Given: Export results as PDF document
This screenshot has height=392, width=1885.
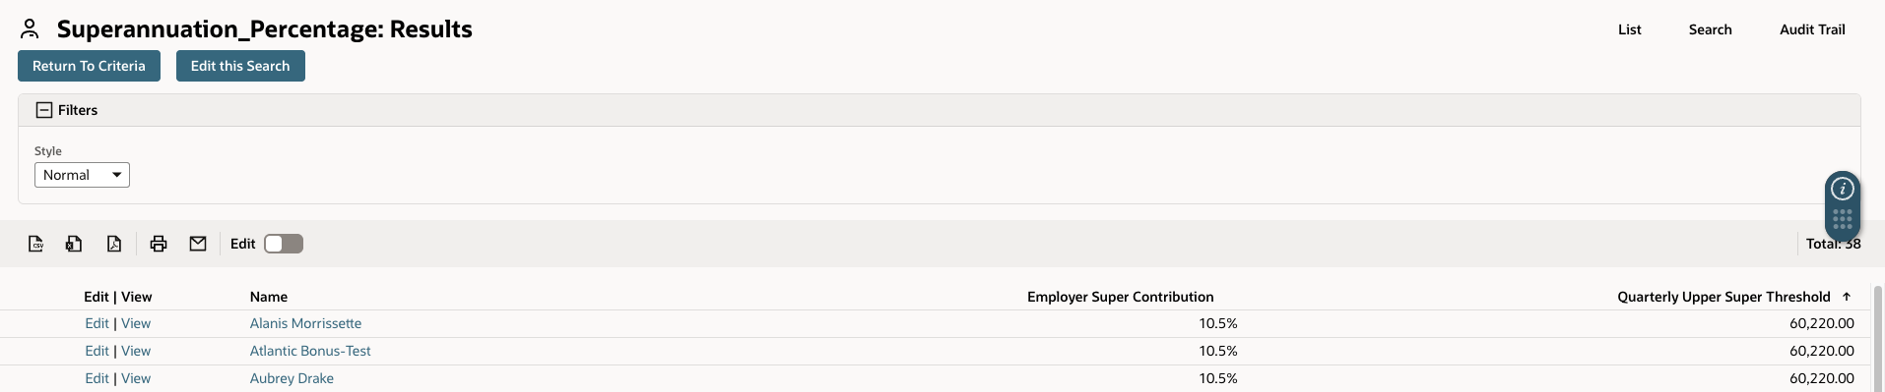Looking at the screenshot, I should [x=114, y=244].
